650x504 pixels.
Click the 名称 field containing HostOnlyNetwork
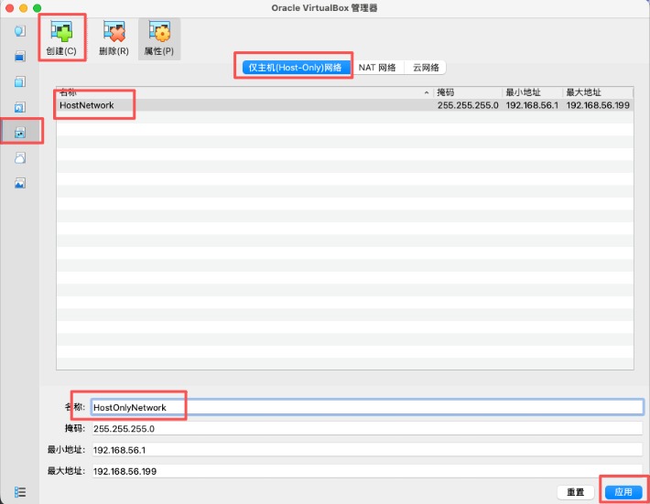point(366,407)
